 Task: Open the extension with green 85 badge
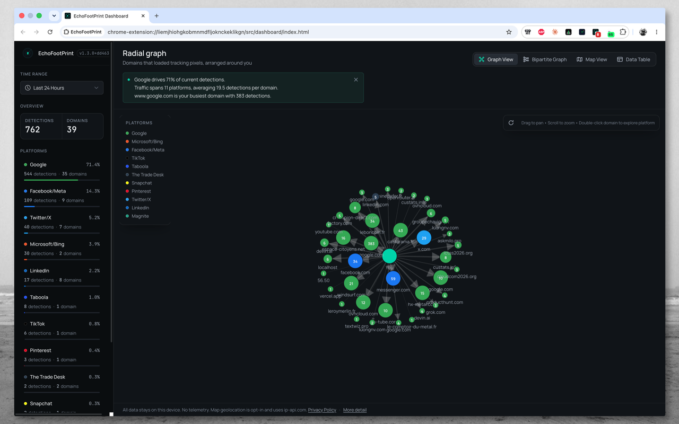[x=610, y=33]
